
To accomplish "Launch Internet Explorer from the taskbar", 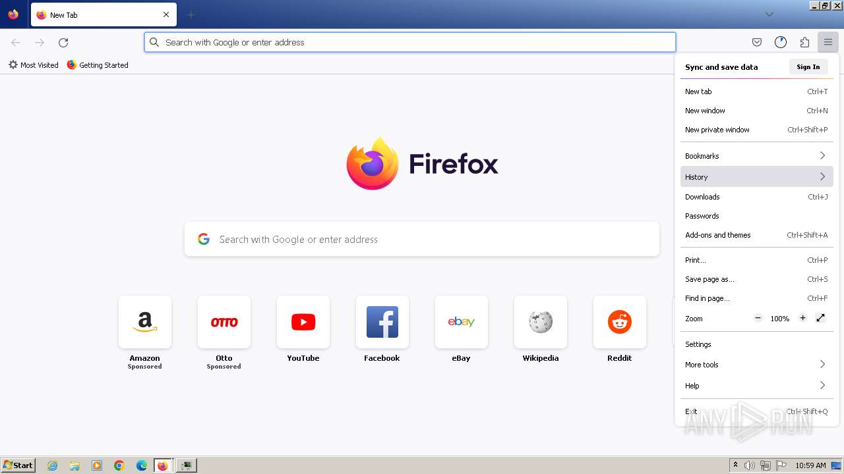I will point(53,465).
